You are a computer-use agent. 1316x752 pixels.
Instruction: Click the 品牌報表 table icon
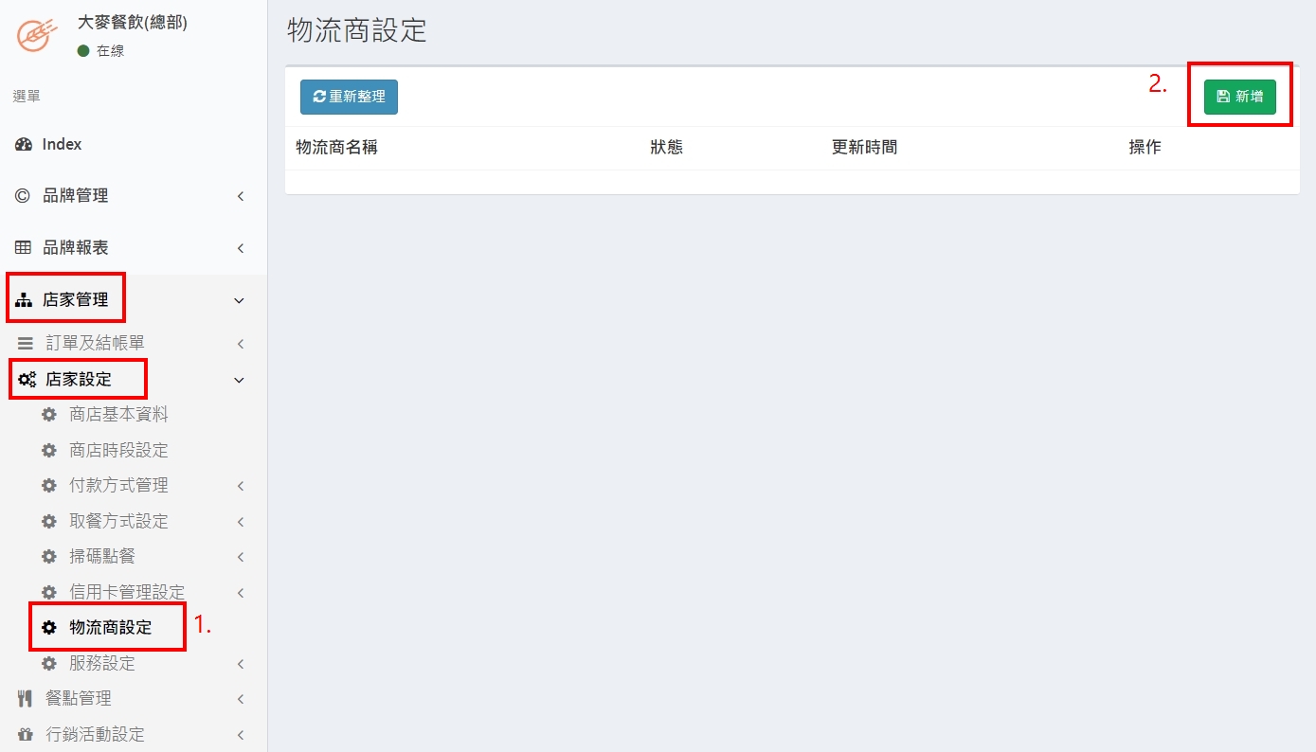(x=24, y=248)
